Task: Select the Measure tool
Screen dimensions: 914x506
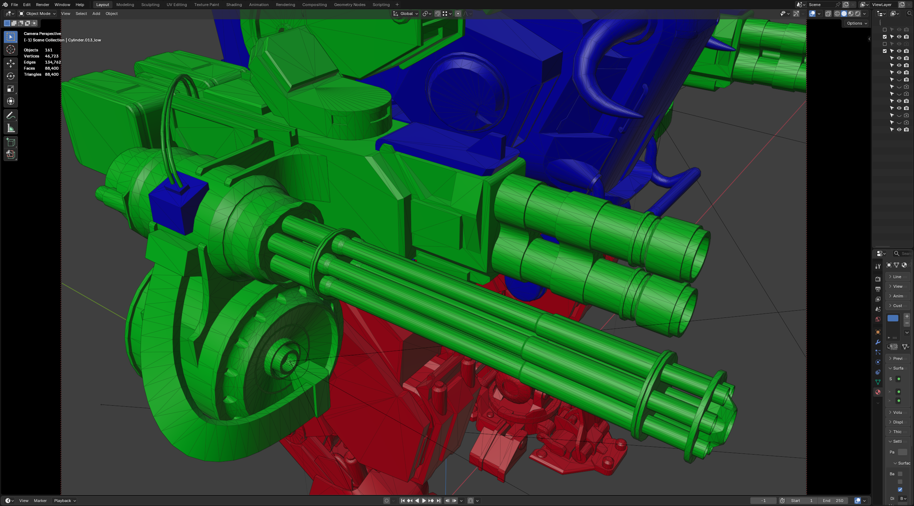Action: click(11, 128)
